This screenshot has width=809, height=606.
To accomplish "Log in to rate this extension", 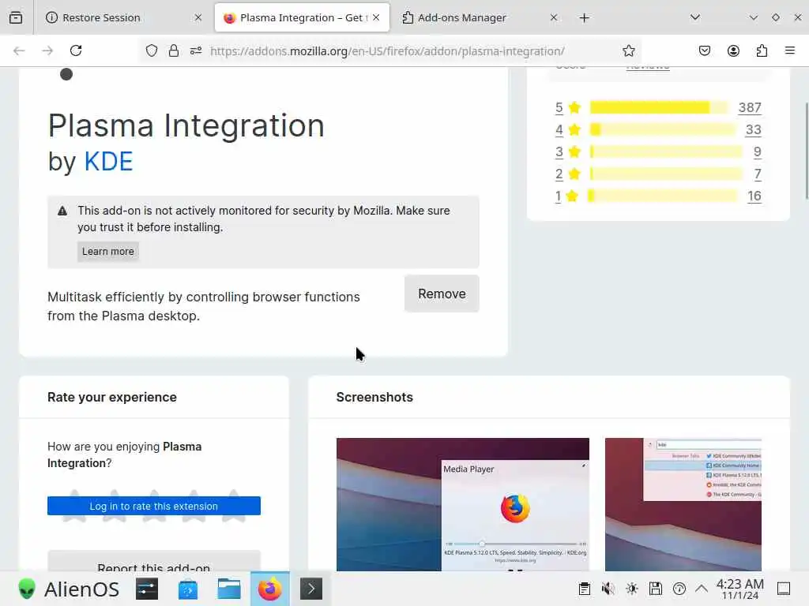I will point(154,506).
